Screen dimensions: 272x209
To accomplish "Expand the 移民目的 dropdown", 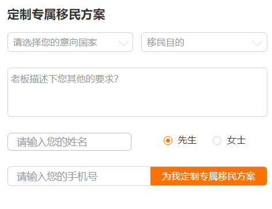I will pyautogui.click(x=204, y=42).
